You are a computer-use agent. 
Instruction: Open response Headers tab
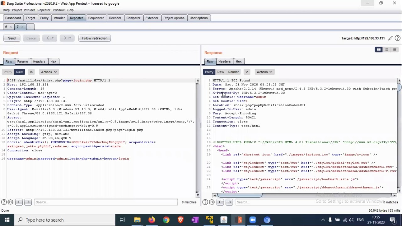[224, 62]
